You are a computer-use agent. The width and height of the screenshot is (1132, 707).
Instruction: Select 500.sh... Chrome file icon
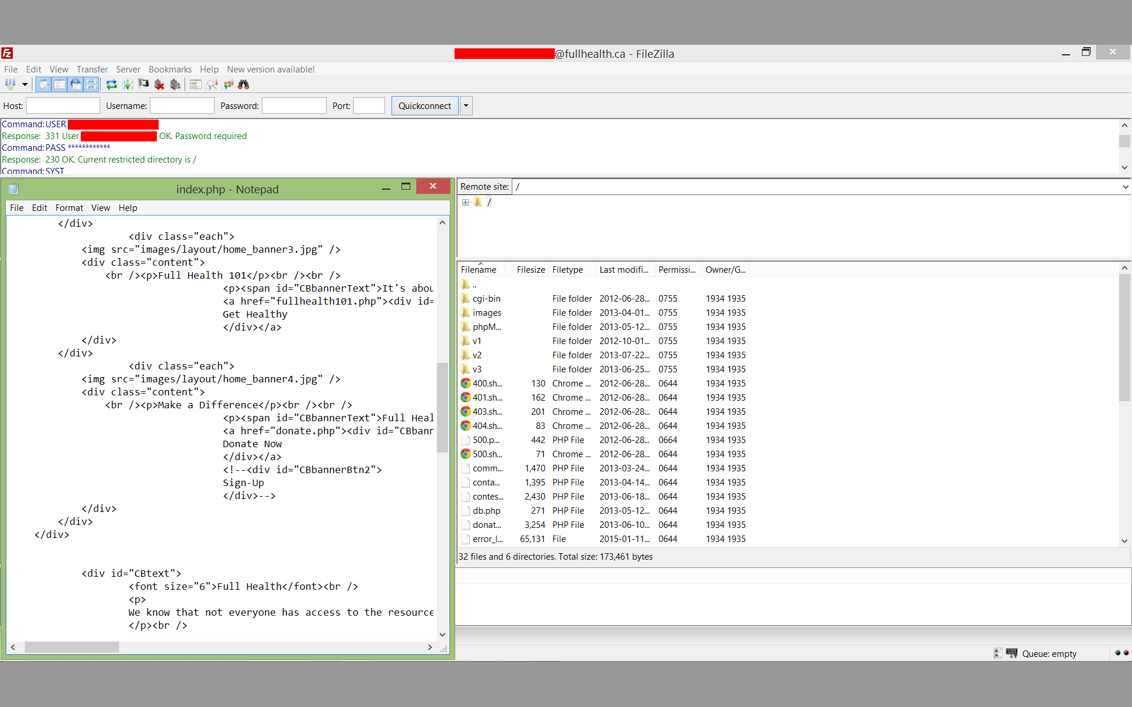coord(465,454)
